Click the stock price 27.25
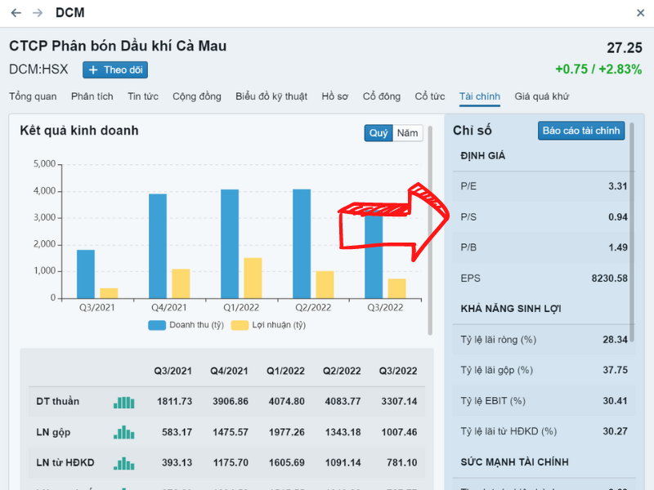This screenshot has height=490, width=654. tap(624, 48)
